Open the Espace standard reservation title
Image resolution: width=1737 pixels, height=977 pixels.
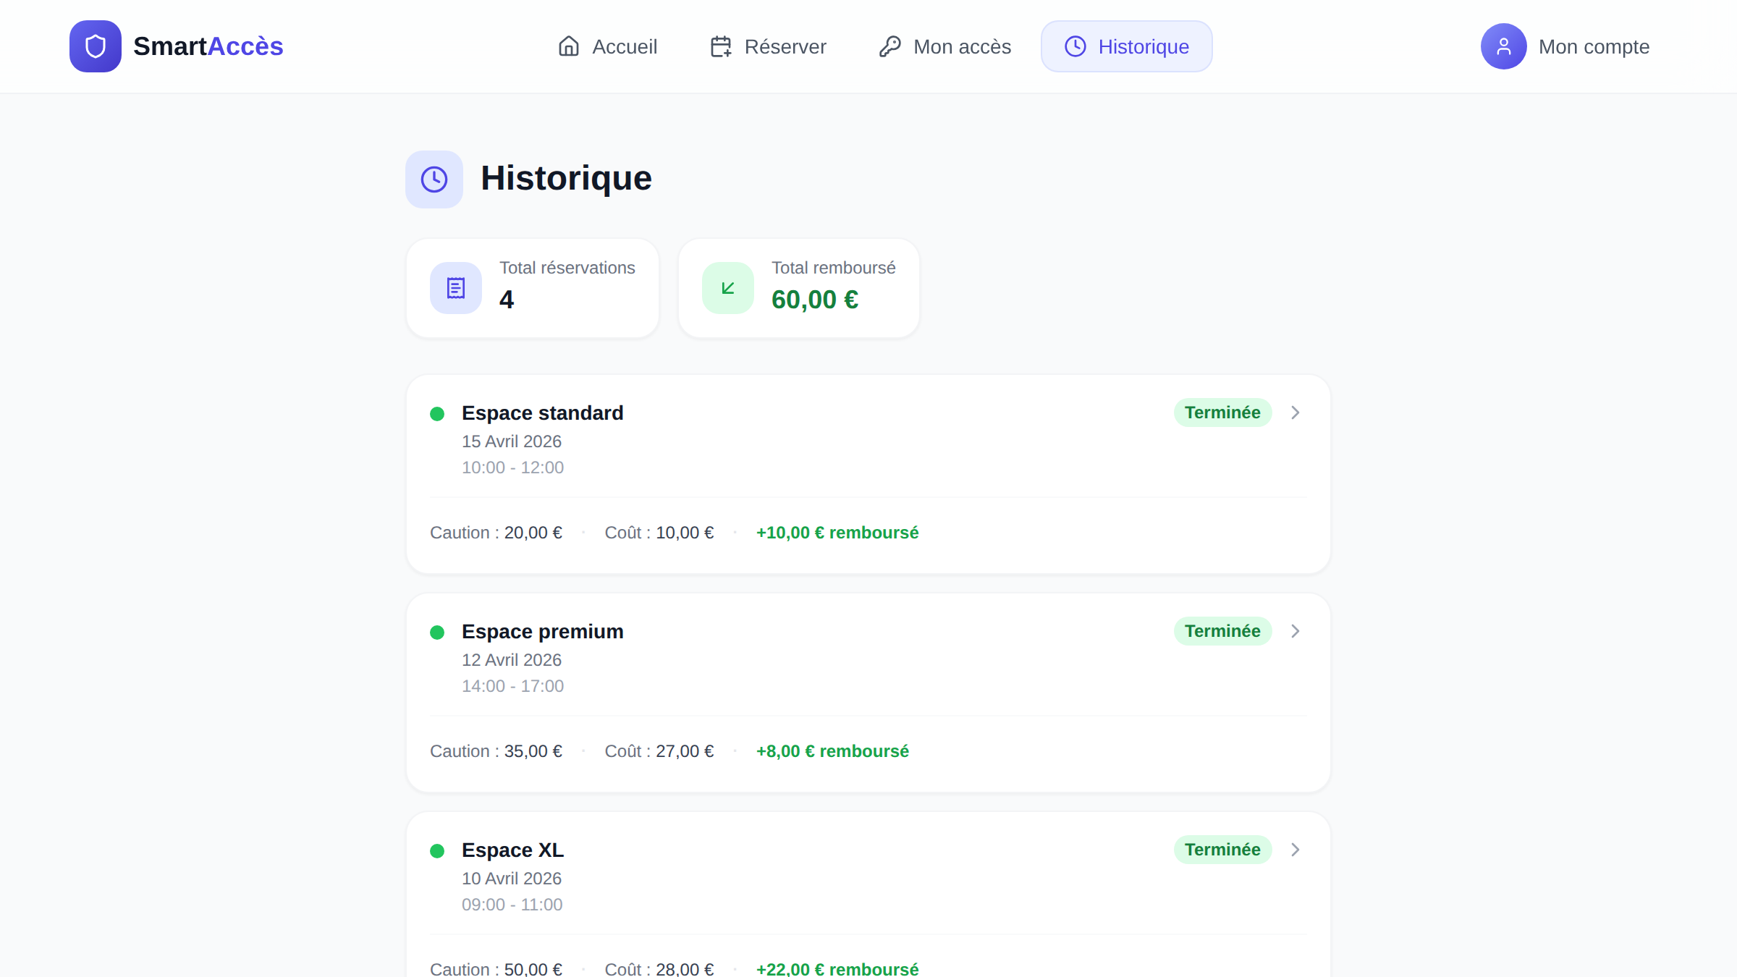click(543, 413)
